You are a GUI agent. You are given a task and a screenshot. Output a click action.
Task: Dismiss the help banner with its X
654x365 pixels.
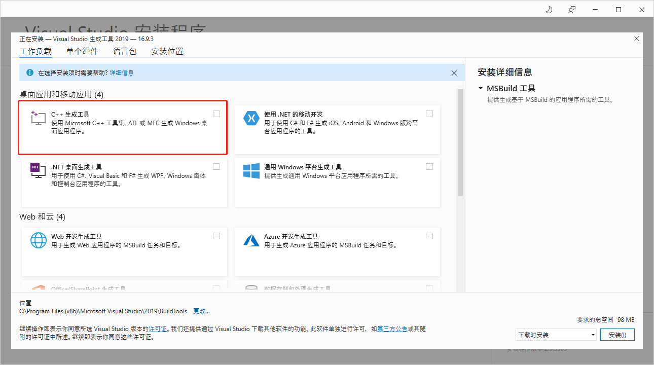(454, 73)
